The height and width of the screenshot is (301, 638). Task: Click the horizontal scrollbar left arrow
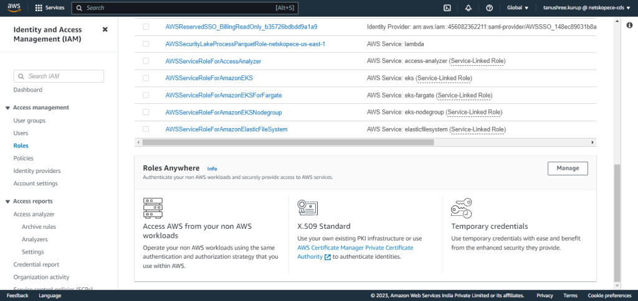138,142
